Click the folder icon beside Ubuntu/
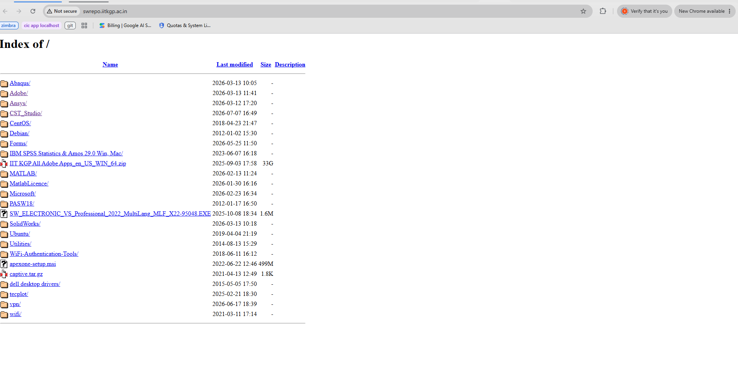The height and width of the screenshot is (384, 738). 4,234
